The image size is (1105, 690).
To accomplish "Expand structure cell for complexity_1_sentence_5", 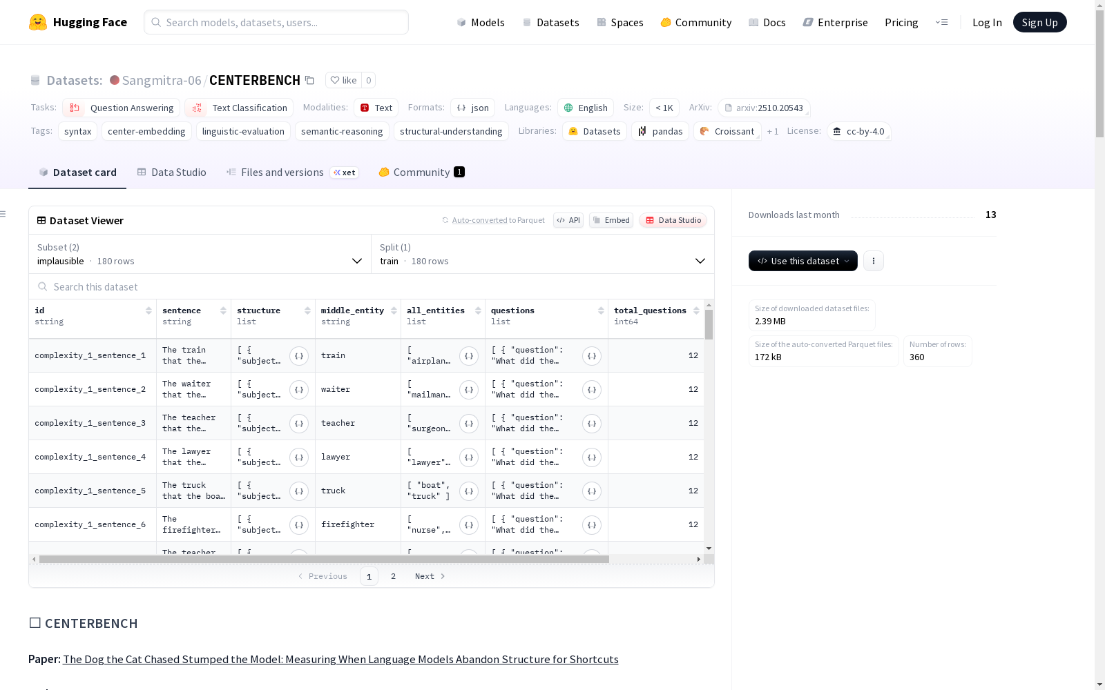I will pyautogui.click(x=299, y=491).
